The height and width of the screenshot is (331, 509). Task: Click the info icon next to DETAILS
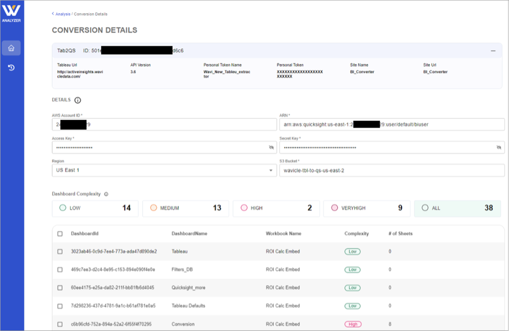coord(77,100)
